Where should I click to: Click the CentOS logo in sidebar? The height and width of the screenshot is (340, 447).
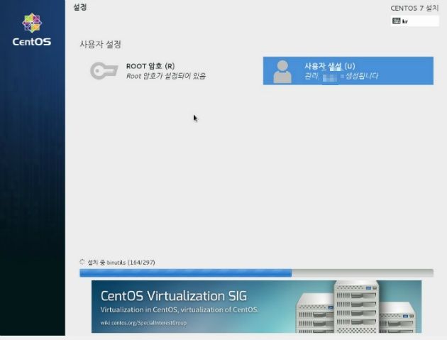pyautogui.click(x=32, y=29)
